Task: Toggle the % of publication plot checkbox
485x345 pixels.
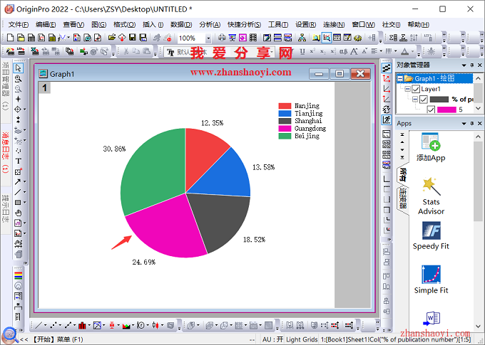Action: point(424,100)
